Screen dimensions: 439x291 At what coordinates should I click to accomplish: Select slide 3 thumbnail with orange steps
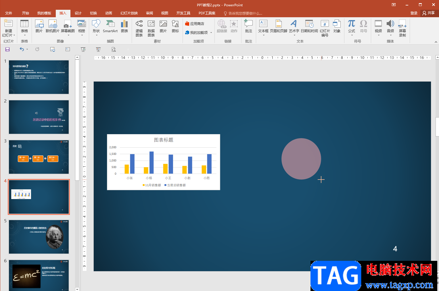pos(39,157)
